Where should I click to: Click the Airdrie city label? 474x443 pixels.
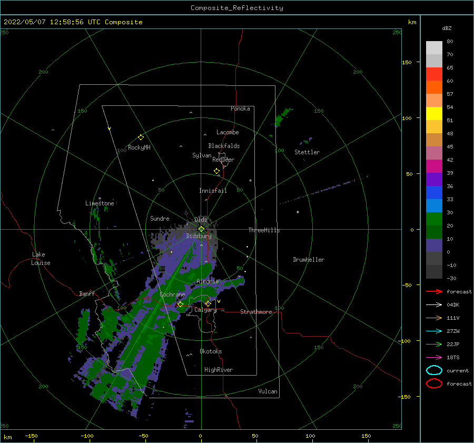click(x=208, y=281)
